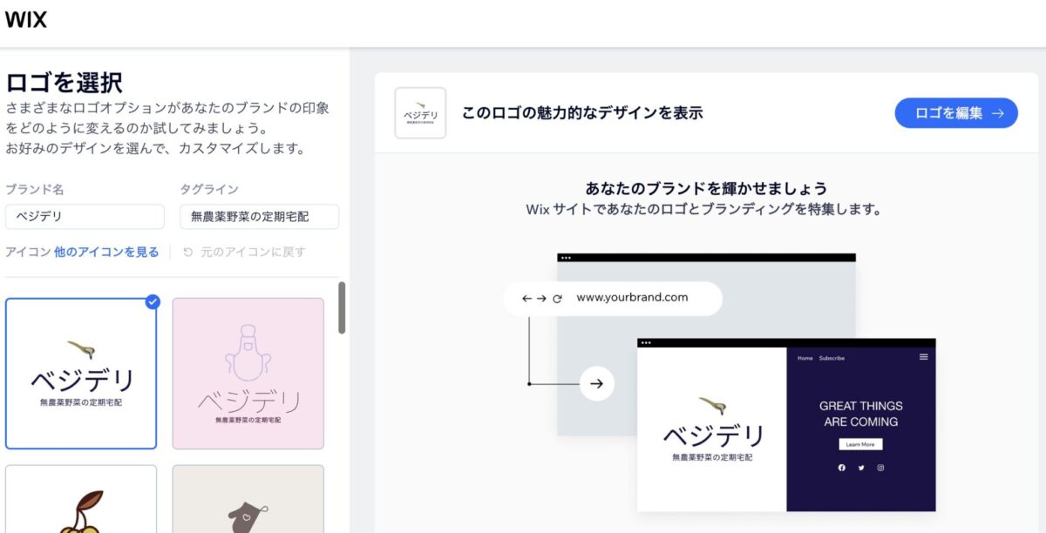Screen dimensions: 1046x533
Task: Click the ロゴを編集 button
Action: point(955,113)
